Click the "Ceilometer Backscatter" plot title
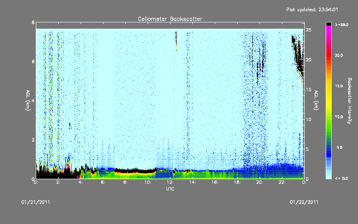 tap(170, 19)
